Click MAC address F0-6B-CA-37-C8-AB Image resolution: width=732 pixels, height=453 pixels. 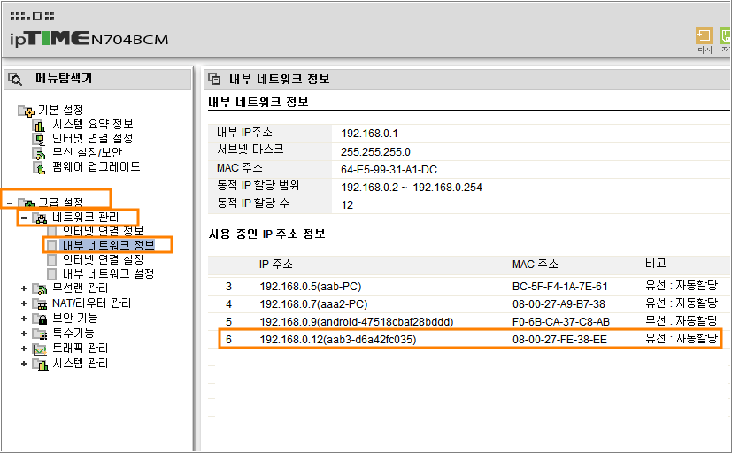(560, 321)
